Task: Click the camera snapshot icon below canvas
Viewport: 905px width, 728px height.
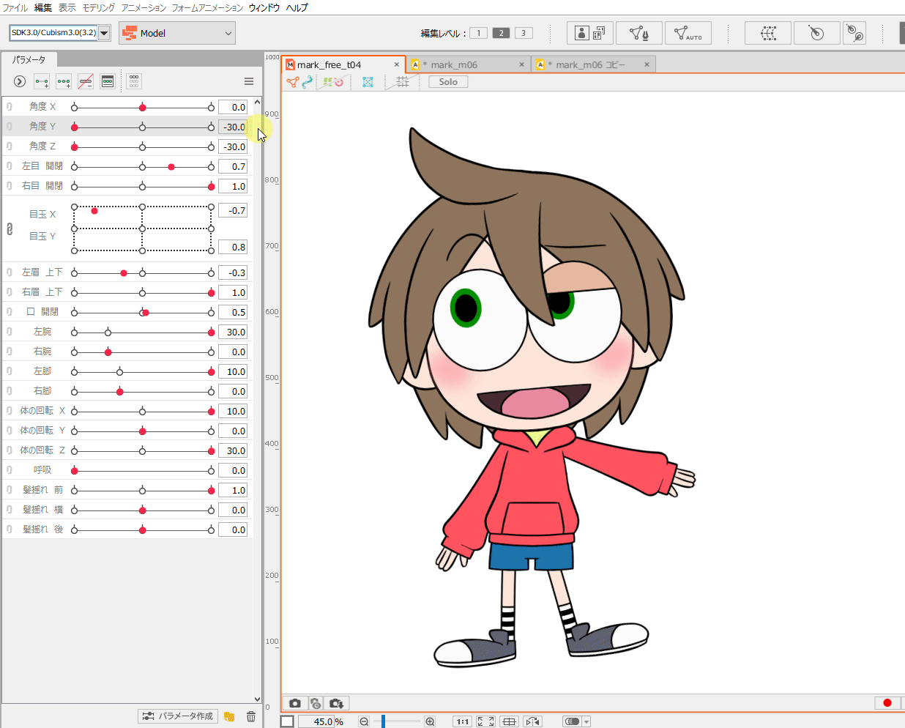Action: (294, 703)
